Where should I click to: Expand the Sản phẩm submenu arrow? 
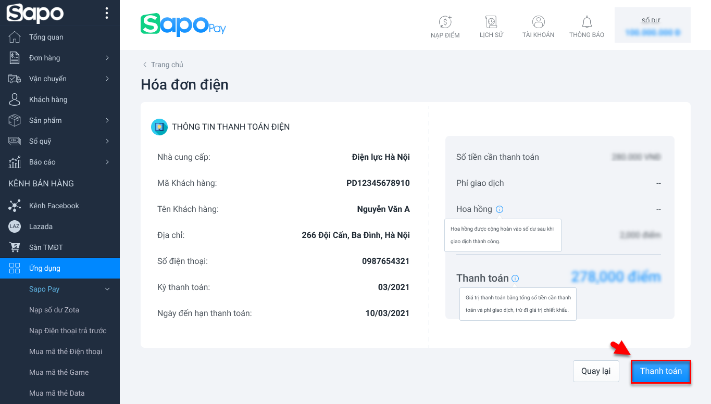pyautogui.click(x=107, y=120)
